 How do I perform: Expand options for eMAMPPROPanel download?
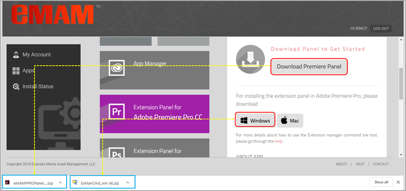point(60,183)
